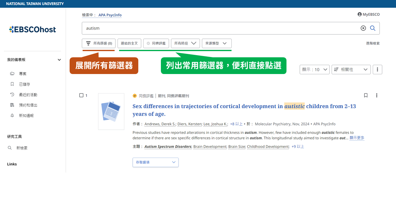Click the EBSCOhost logo
Screen dimensions: 396x223
tap(32, 29)
